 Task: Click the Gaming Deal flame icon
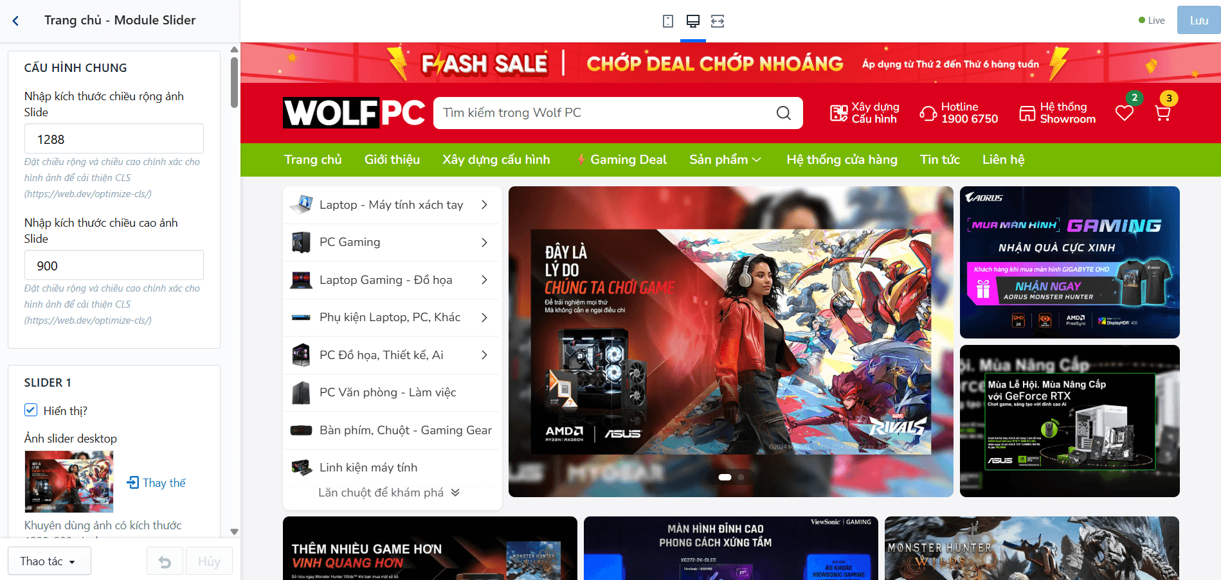coord(581,159)
